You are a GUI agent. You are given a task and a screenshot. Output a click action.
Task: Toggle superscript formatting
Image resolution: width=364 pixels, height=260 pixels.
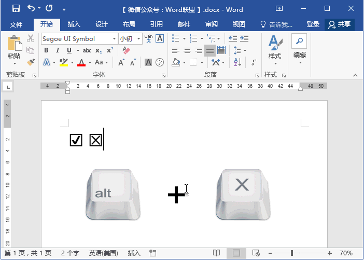pyautogui.click(x=110, y=50)
